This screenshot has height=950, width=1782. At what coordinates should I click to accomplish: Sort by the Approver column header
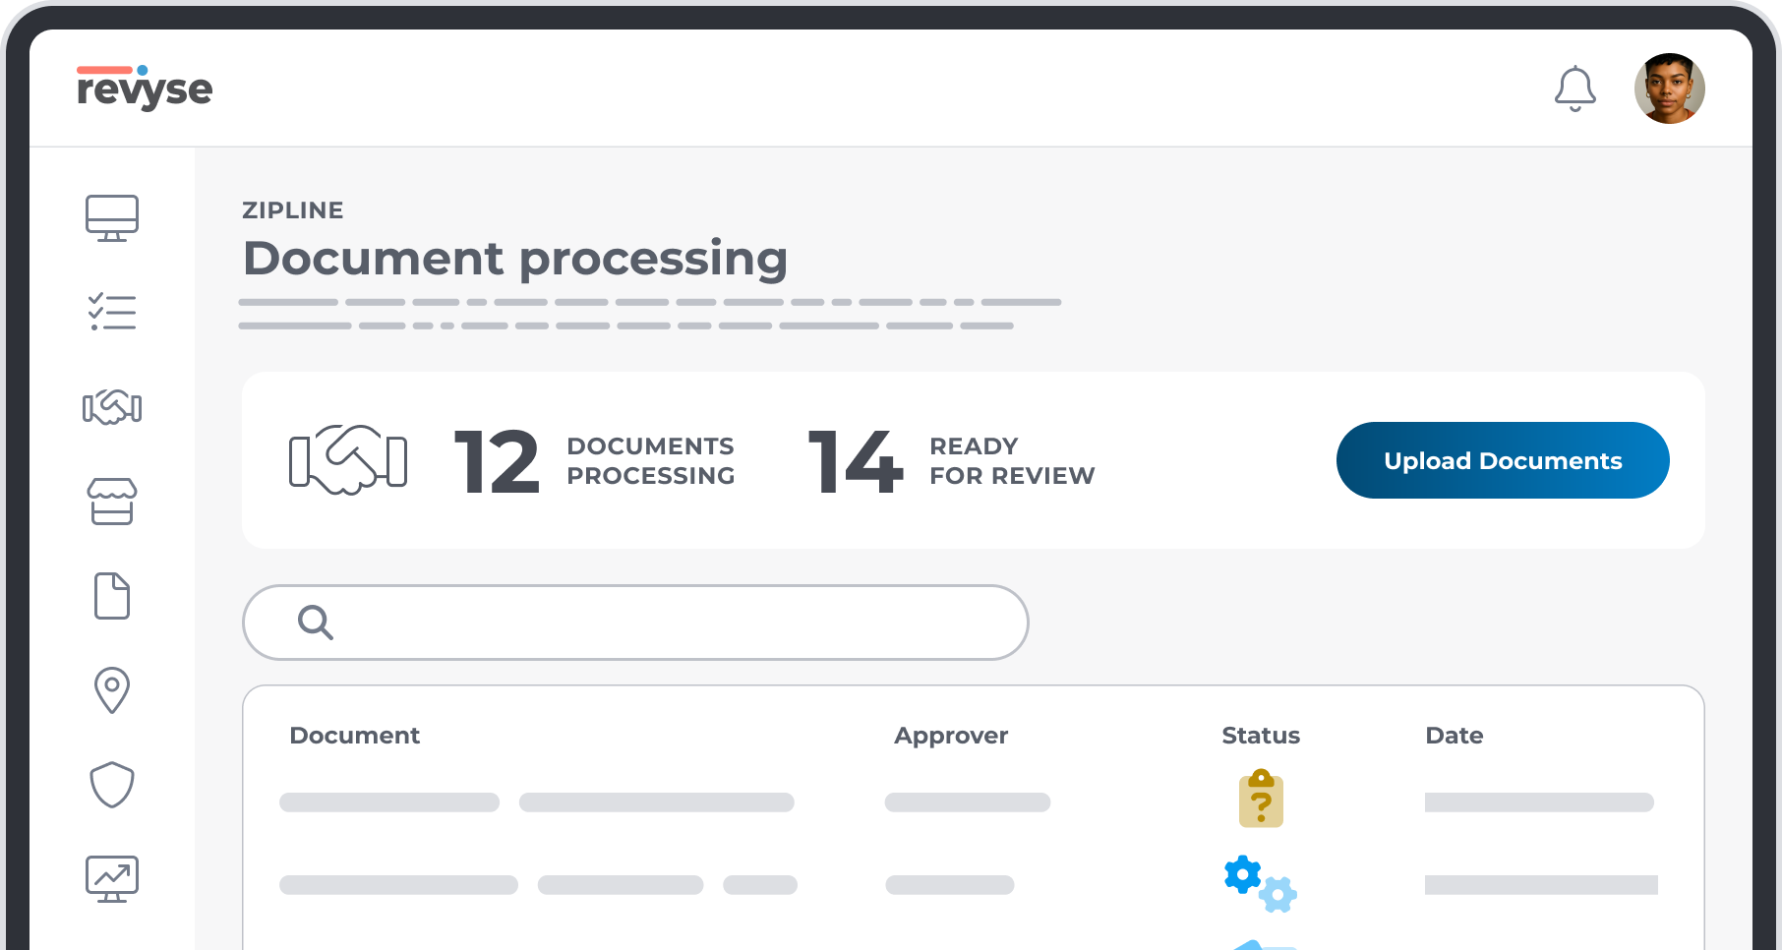point(950,736)
